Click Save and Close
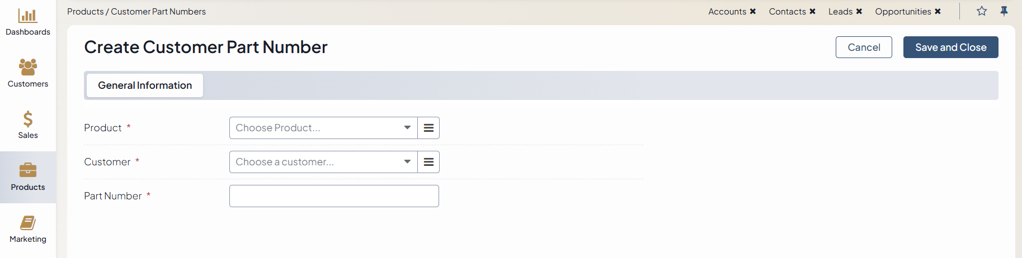 [951, 47]
